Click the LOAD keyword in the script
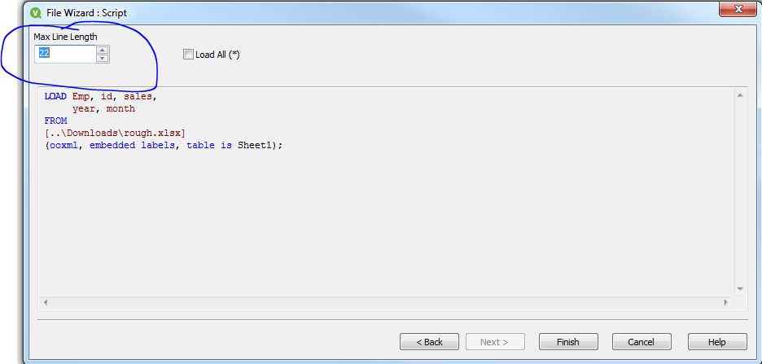762x364 pixels. tap(55, 97)
